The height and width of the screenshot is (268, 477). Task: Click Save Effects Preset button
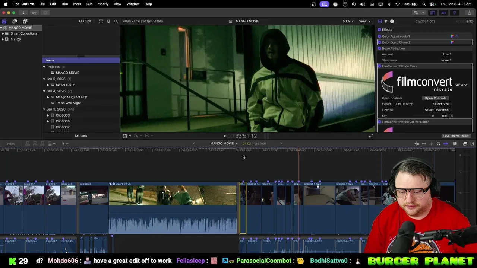pyautogui.click(x=456, y=136)
